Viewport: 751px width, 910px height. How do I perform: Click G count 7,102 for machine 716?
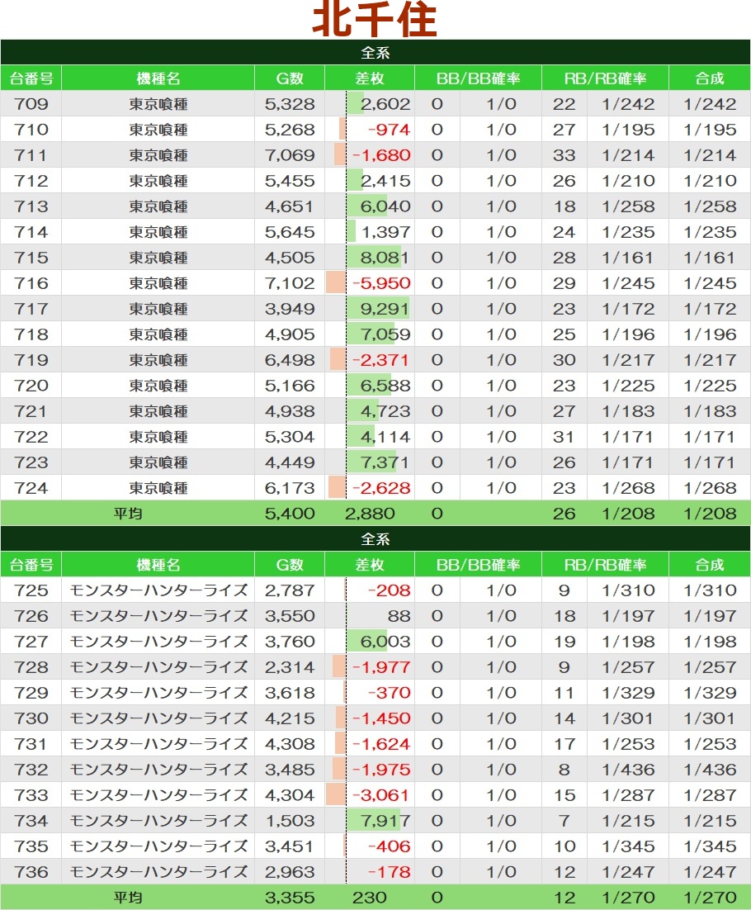point(290,283)
